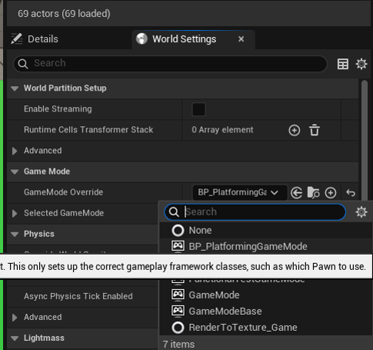
Task: Focus the class picker search field
Action: click(x=255, y=212)
